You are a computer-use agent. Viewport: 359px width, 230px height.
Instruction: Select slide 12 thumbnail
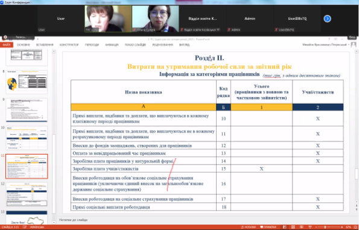point(27,194)
